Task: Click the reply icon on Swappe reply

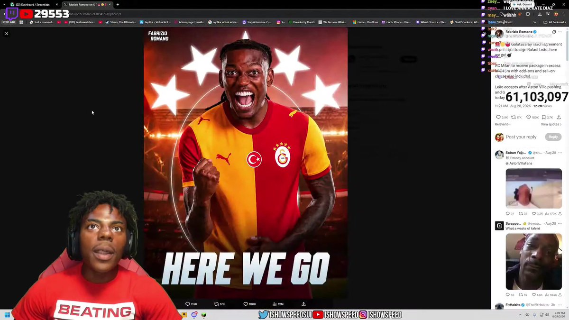Action: point(508,295)
